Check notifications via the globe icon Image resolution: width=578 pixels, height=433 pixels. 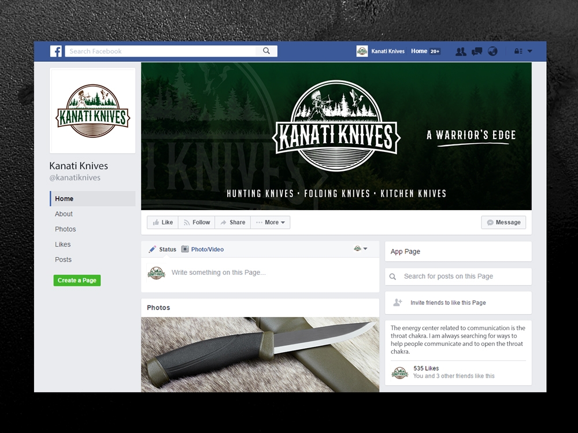(492, 51)
